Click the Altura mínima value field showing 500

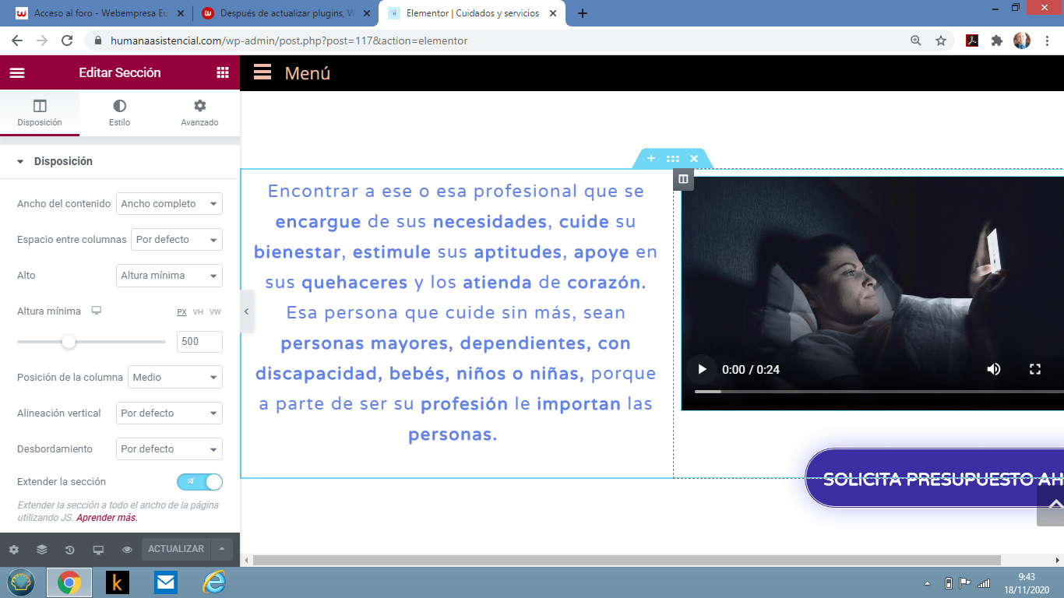coord(199,342)
